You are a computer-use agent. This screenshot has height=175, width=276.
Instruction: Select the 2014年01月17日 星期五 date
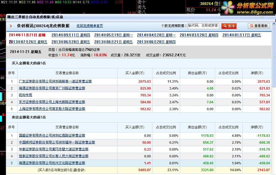coord(242,35)
